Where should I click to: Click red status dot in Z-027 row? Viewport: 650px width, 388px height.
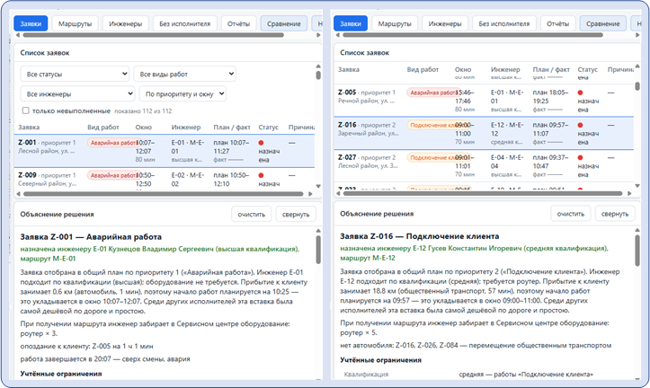point(581,158)
